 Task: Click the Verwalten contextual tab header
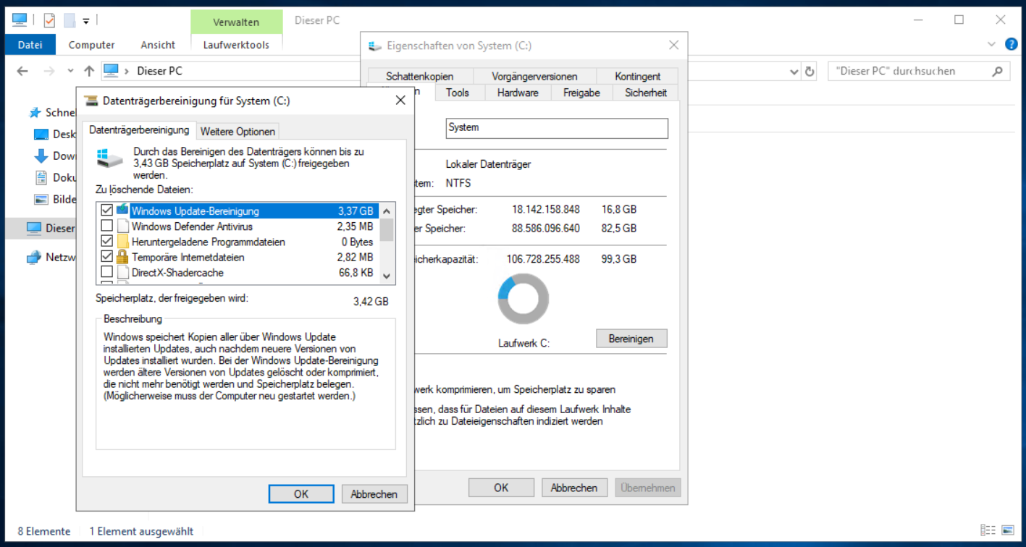coord(236,22)
